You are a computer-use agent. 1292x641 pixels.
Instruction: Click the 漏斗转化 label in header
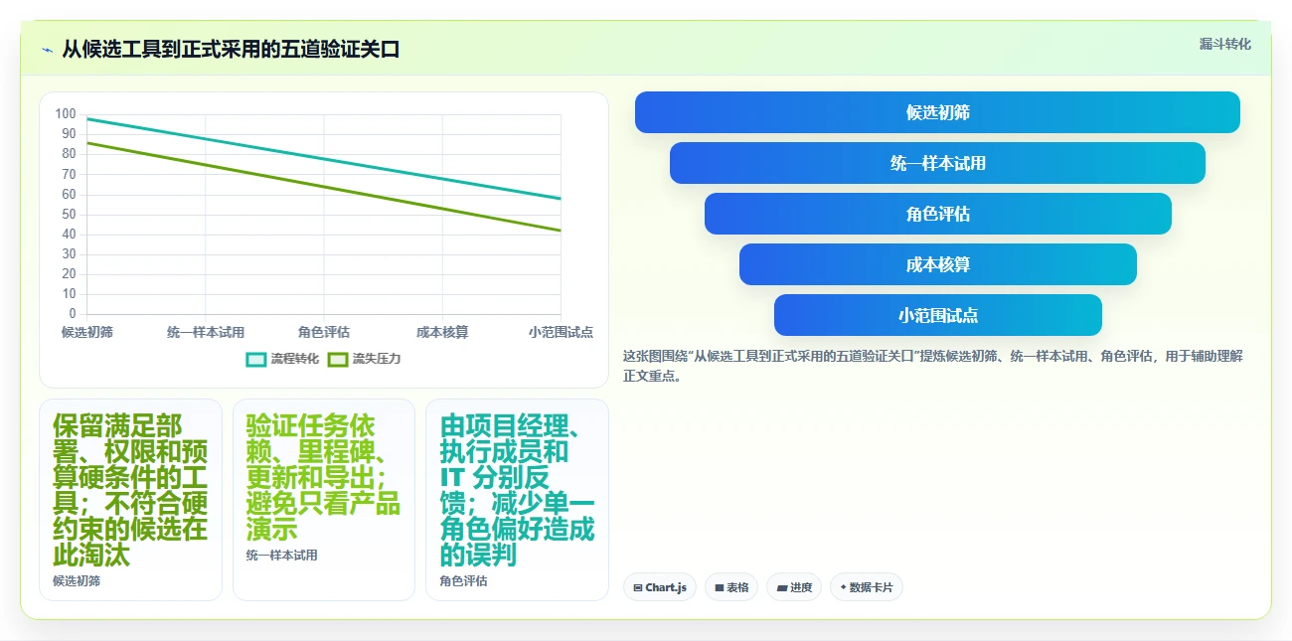point(1224,44)
